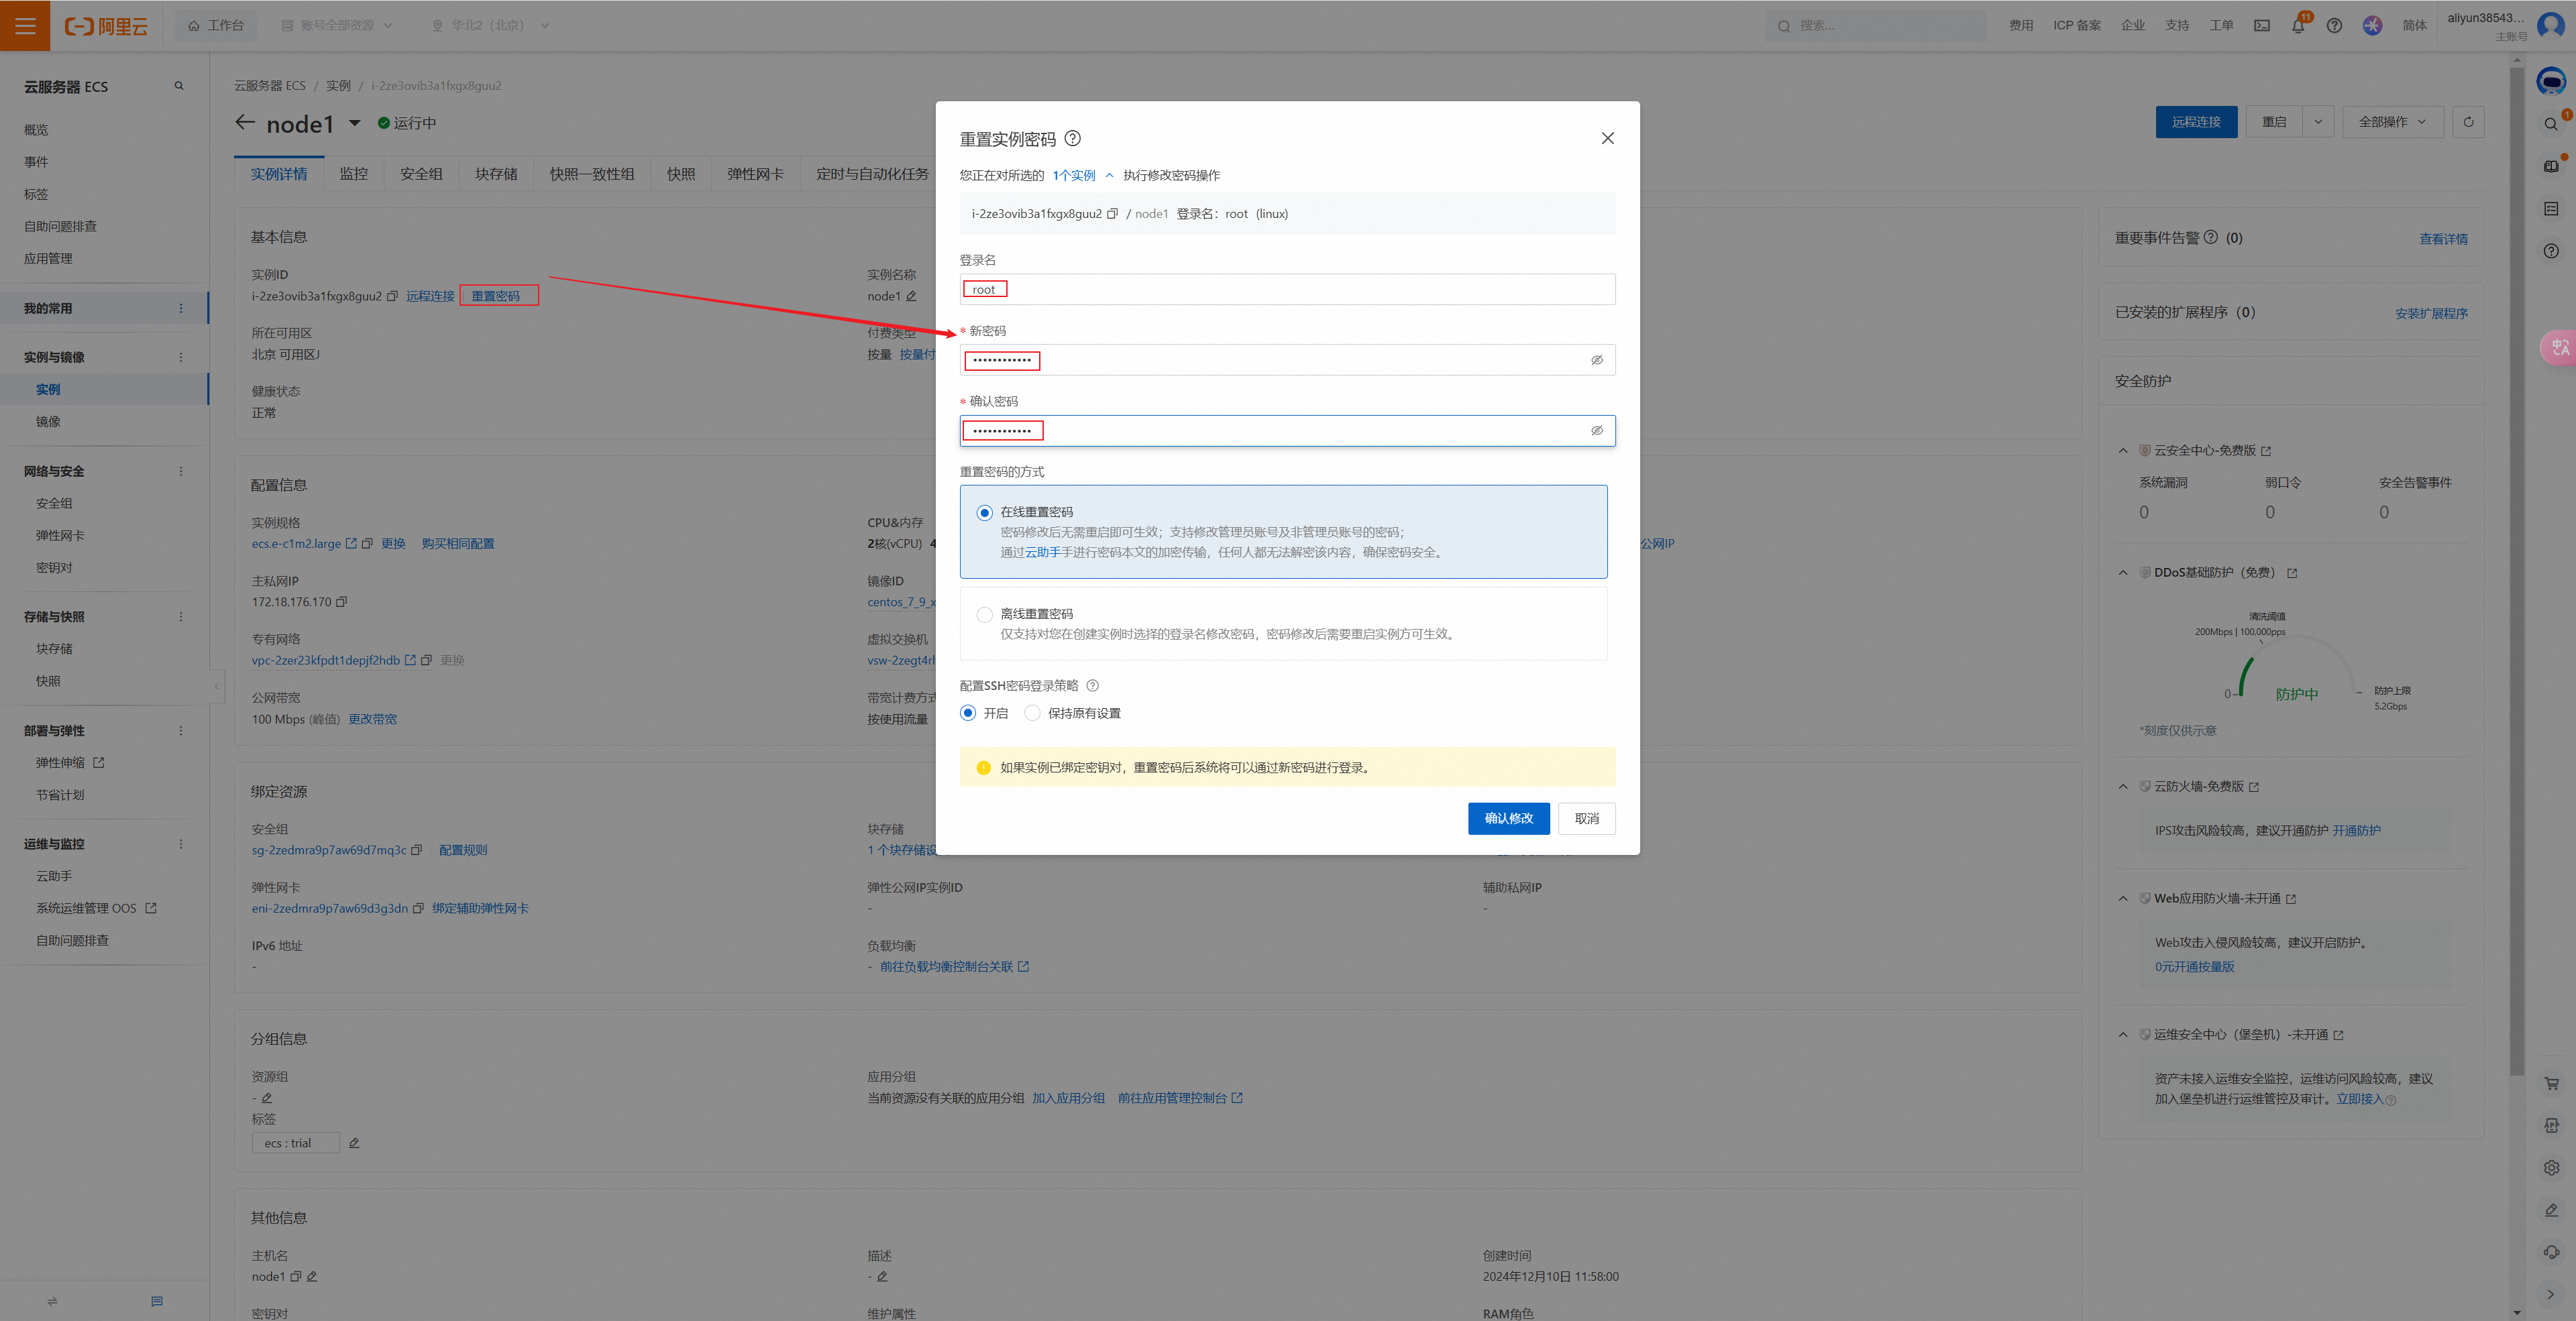
Task: Switch to 块存储 tab
Action: 496,174
